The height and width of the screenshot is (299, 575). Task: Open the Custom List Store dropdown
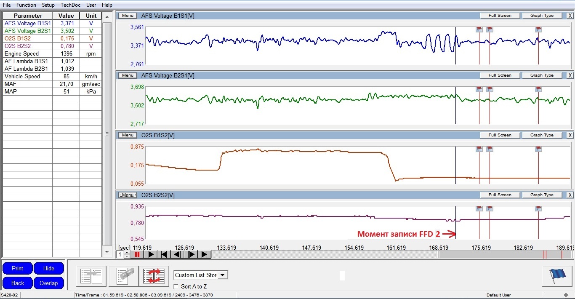point(223,275)
